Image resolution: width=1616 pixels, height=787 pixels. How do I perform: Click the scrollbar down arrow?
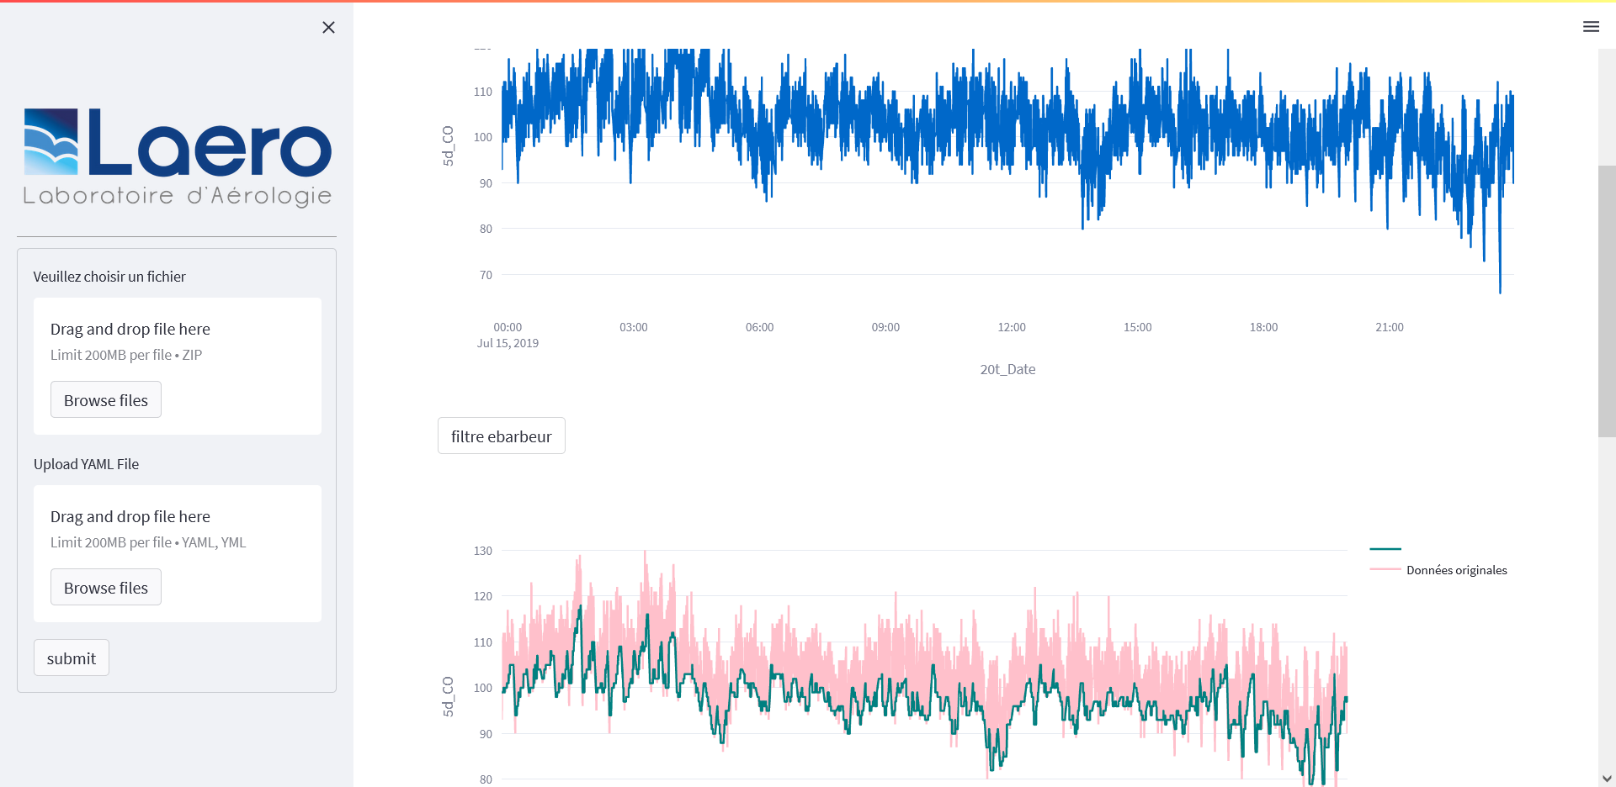pos(1607,778)
